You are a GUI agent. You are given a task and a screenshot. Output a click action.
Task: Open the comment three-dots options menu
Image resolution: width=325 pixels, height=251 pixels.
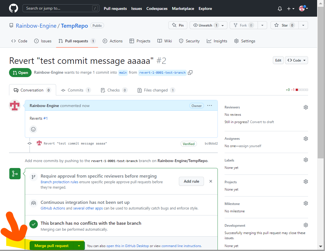[210, 106]
